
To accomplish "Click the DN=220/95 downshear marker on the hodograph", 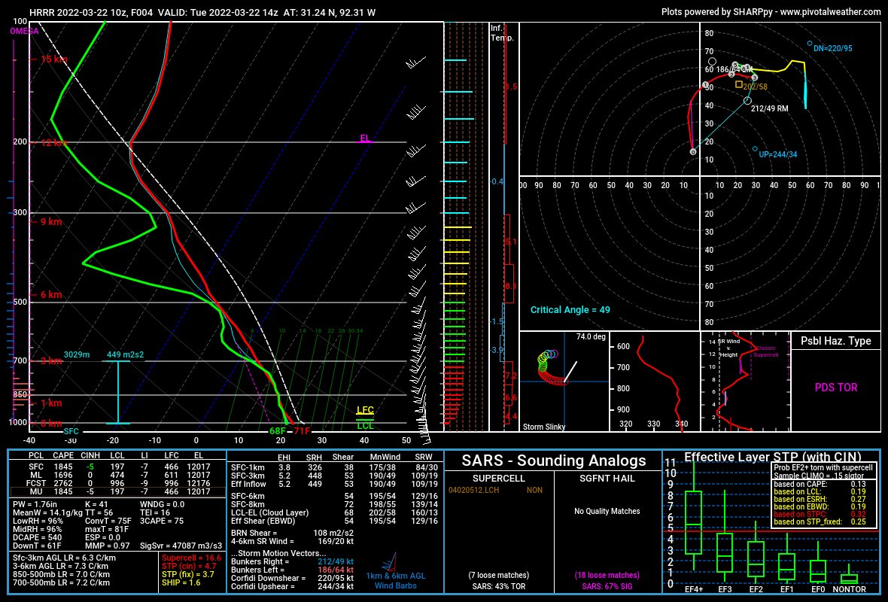I will tap(810, 44).
